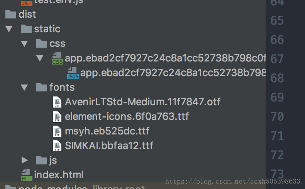Select AvenirLTStd-Medium.11f7847.otf font file
The image size is (305, 189).
pyautogui.click(x=142, y=102)
